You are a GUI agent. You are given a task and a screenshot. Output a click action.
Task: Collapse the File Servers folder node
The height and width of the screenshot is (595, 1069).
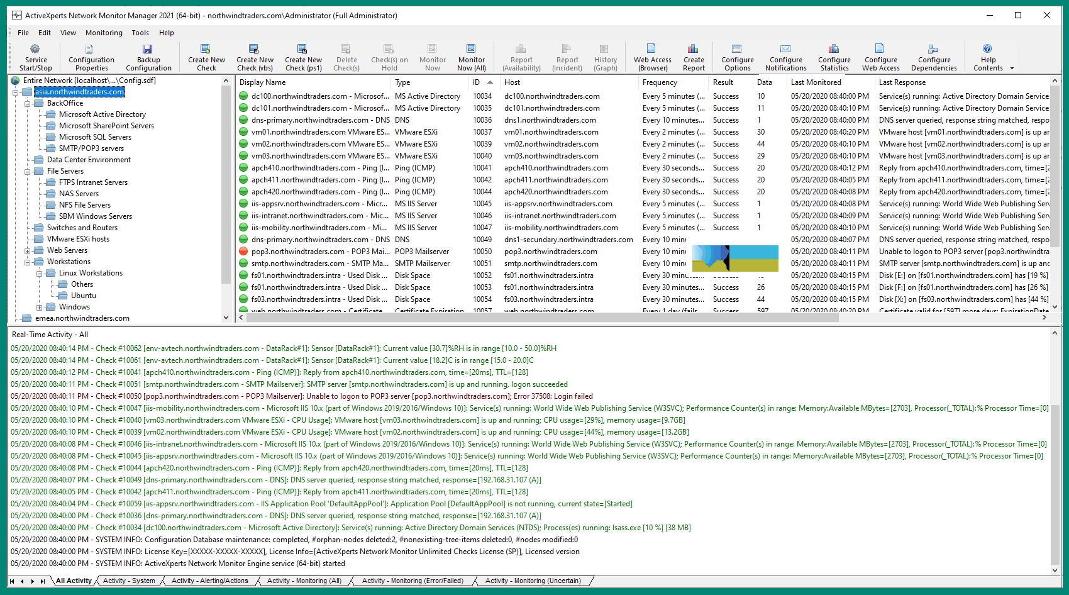pos(28,171)
